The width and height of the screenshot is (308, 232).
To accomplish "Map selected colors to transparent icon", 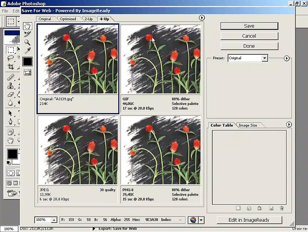I will [x=238, y=208].
